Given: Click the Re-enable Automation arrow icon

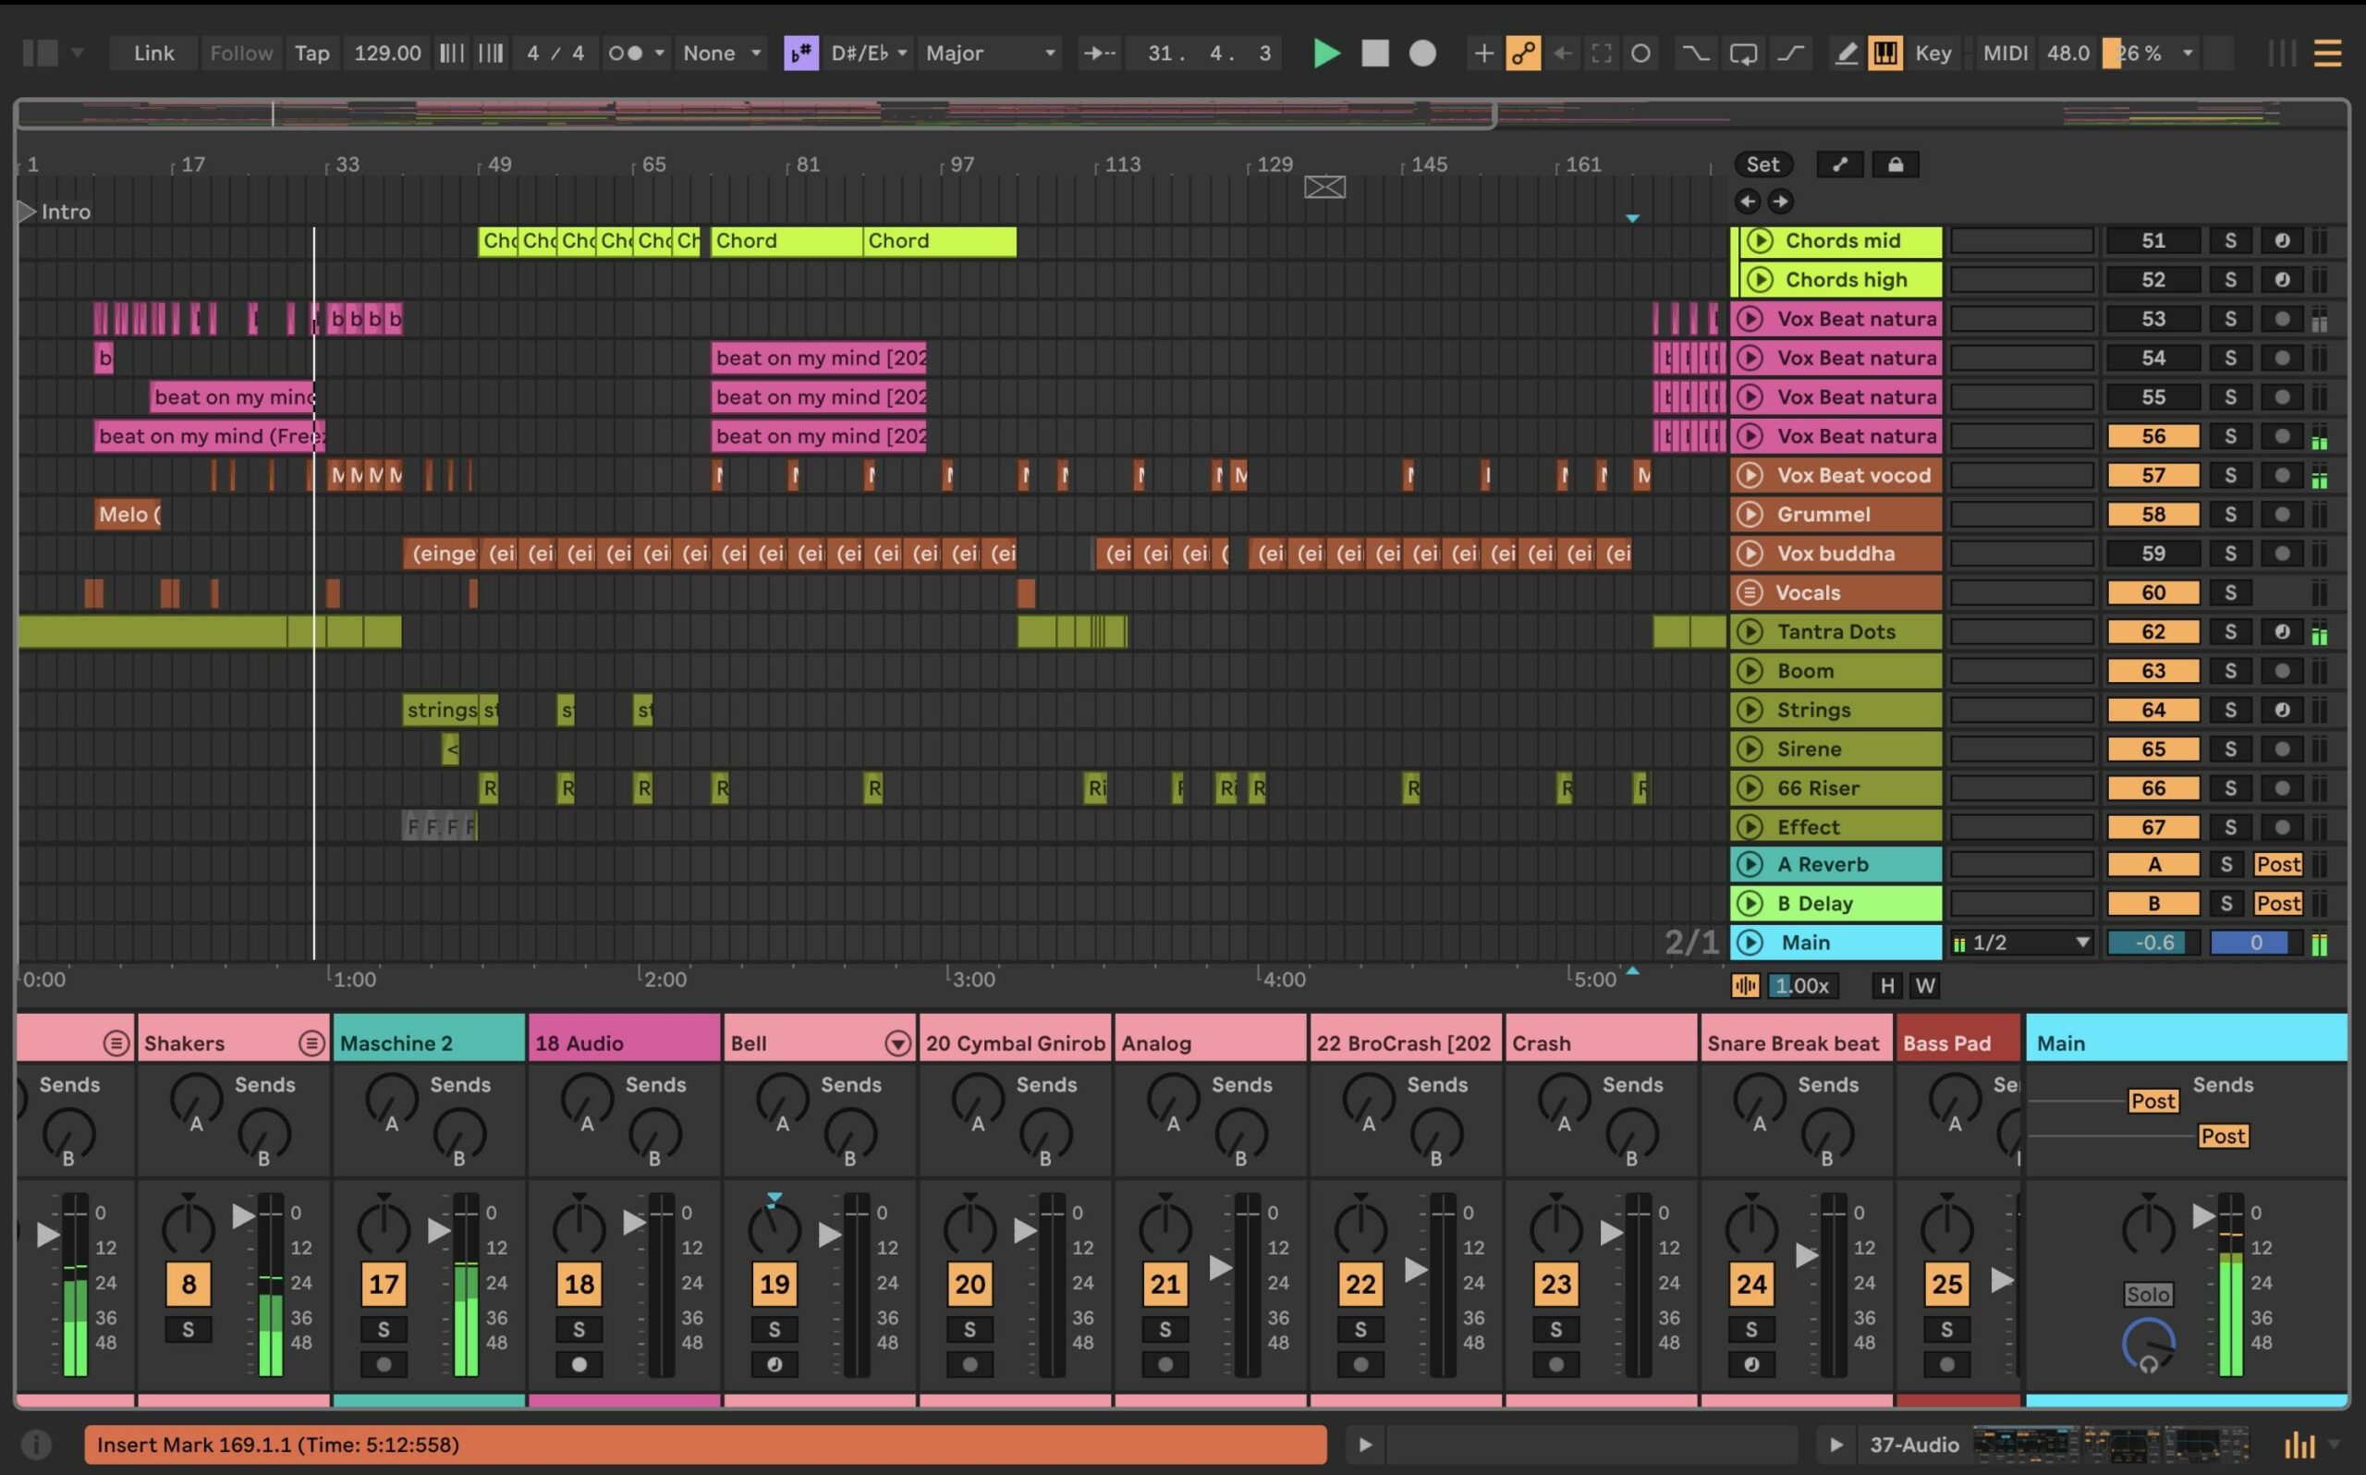Looking at the screenshot, I should [1562, 53].
